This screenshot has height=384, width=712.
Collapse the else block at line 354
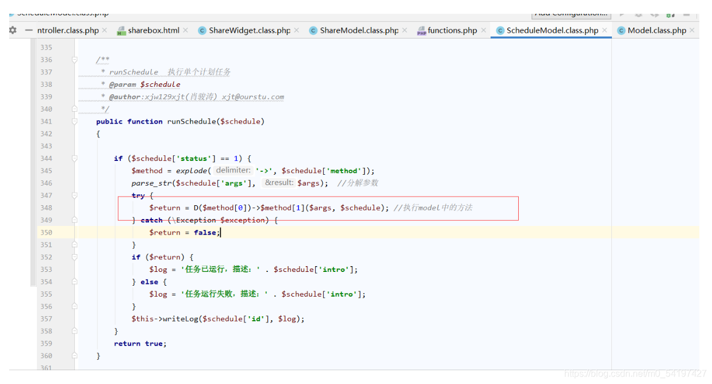pos(75,282)
